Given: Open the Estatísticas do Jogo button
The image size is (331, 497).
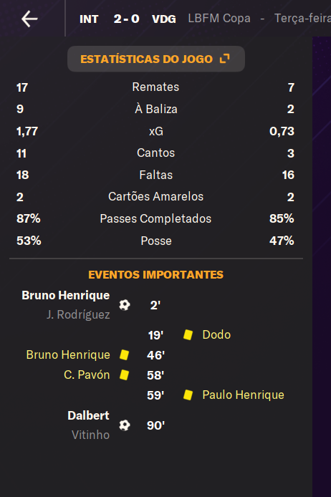Looking at the screenshot, I should point(156,59).
